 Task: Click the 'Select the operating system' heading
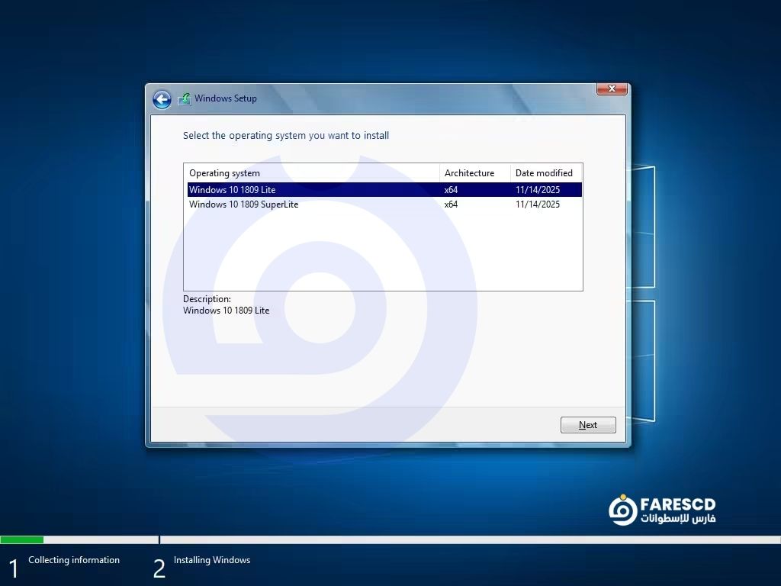click(286, 136)
